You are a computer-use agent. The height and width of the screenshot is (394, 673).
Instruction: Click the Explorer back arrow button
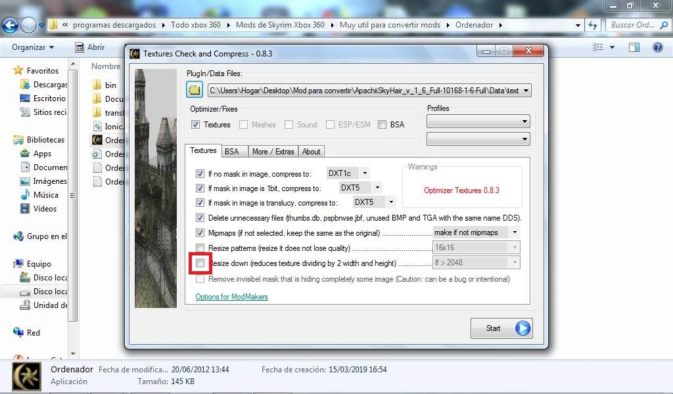tap(10, 26)
